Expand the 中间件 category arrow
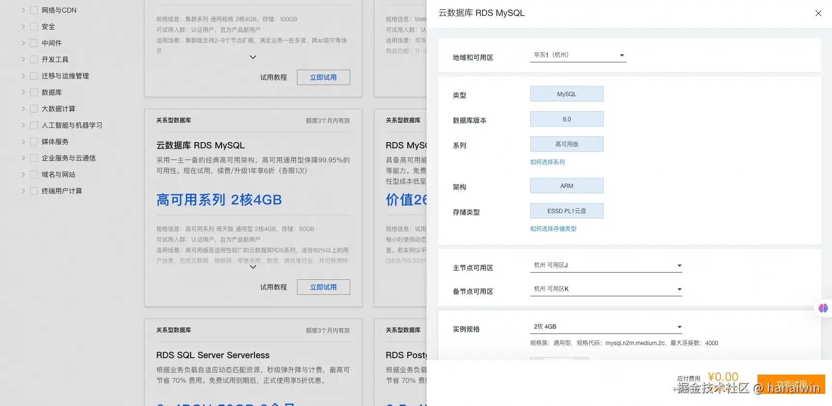832x406 pixels. pos(23,43)
